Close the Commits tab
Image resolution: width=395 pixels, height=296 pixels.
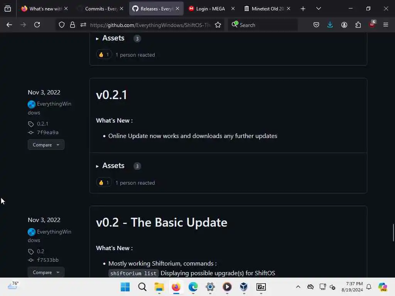pos(122,8)
